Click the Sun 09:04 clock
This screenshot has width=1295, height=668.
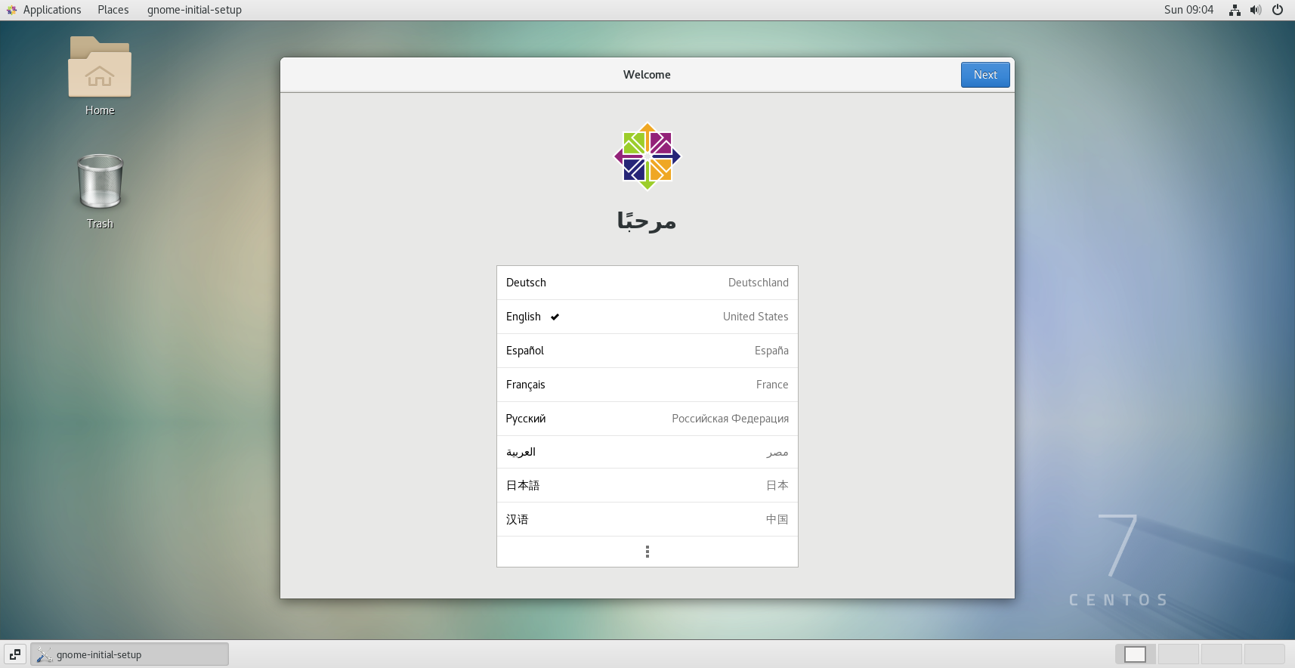tap(1188, 10)
